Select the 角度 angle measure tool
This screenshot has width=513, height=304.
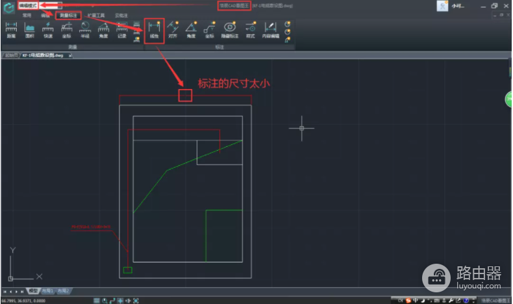pos(103,30)
